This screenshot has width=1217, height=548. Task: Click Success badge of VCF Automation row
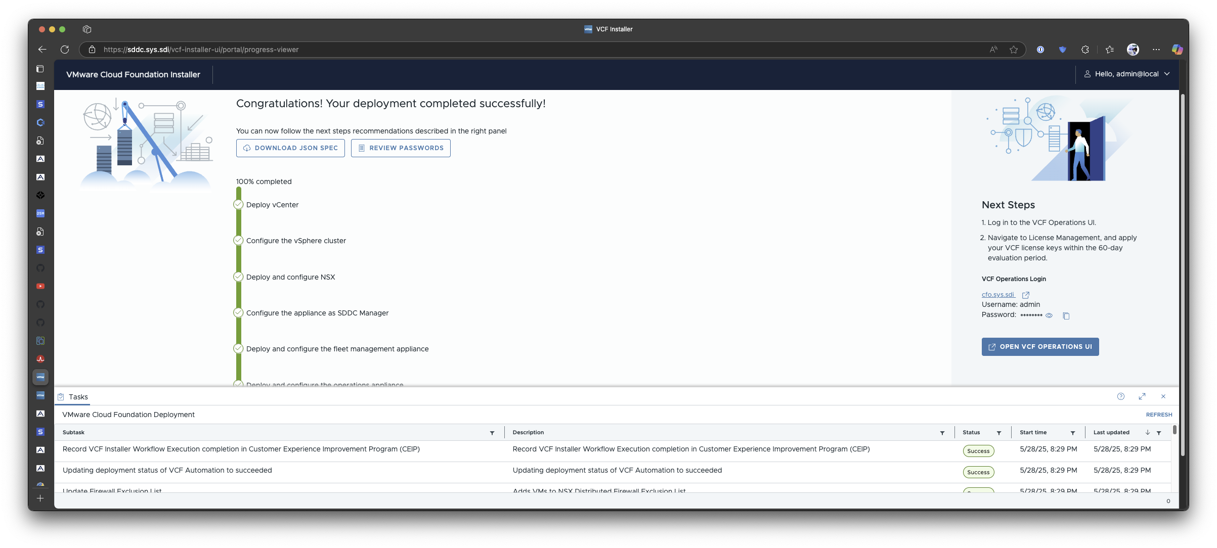click(978, 472)
